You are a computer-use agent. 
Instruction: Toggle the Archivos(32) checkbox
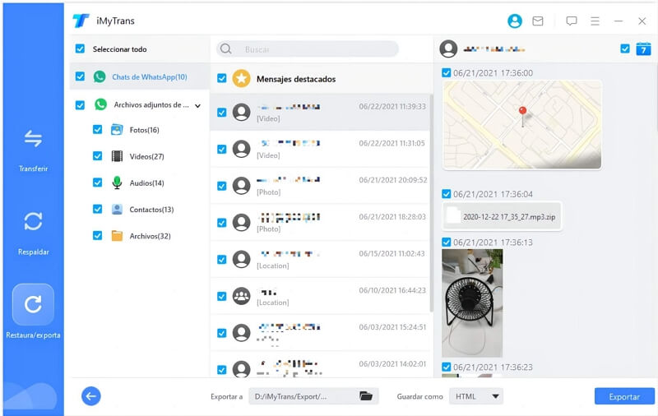(x=97, y=236)
